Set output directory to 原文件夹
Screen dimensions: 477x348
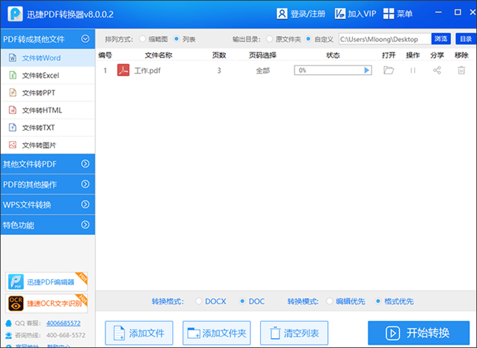click(x=269, y=39)
